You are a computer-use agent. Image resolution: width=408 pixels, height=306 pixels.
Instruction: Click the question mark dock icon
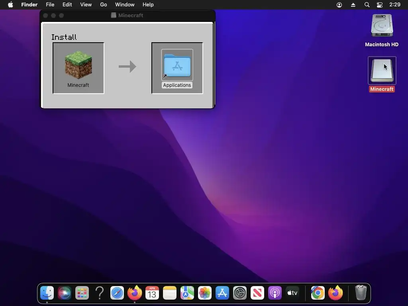[x=100, y=293]
